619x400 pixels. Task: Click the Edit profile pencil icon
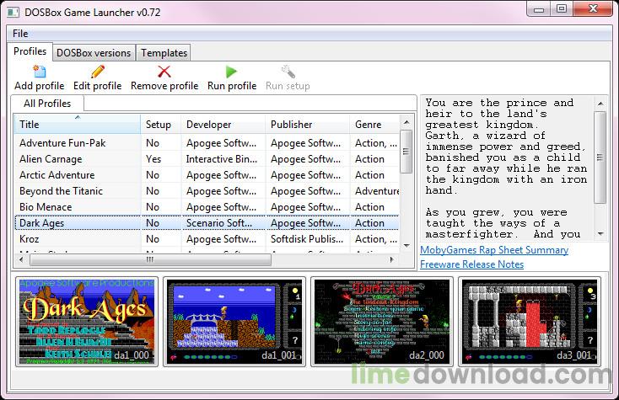[x=98, y=72]
